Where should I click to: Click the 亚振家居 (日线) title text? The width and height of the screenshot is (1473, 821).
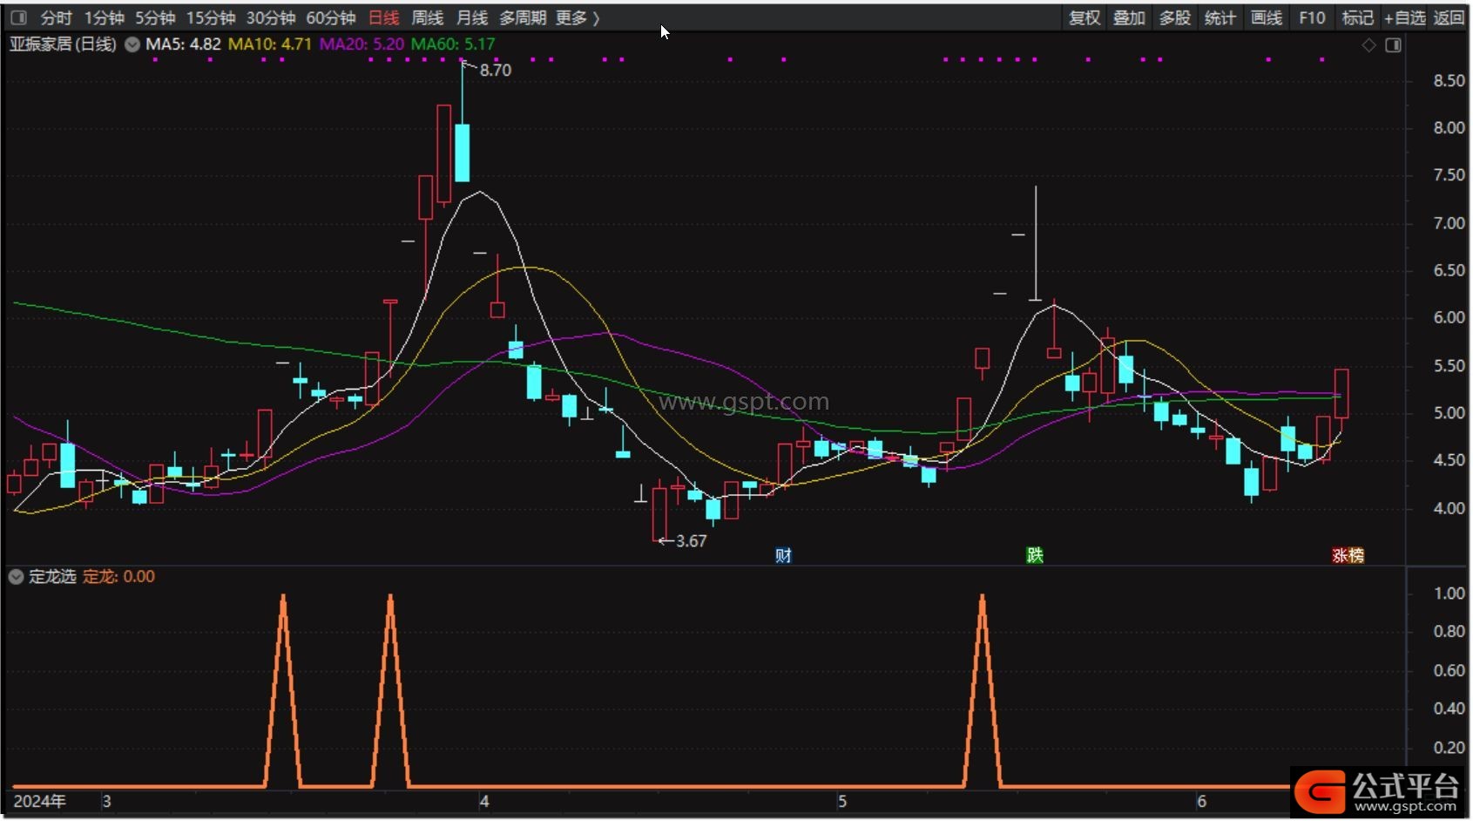coord(63,44)
